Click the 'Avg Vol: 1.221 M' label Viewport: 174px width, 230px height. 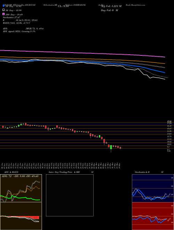pyautogui.click(x=112, y=6)
